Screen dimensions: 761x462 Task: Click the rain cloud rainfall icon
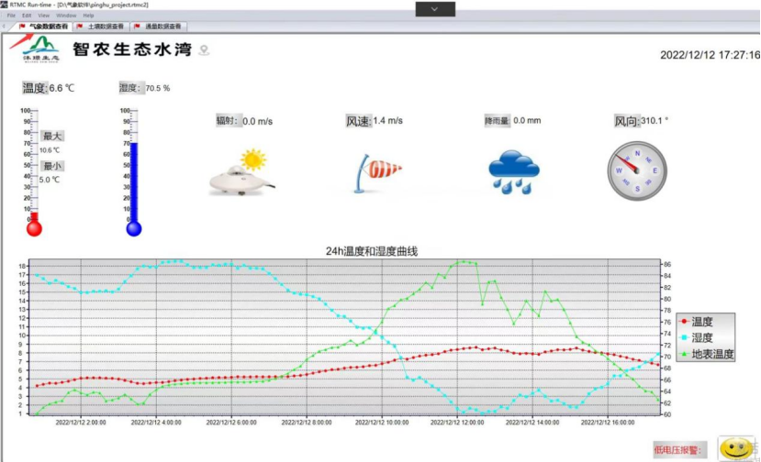(513, 171)
